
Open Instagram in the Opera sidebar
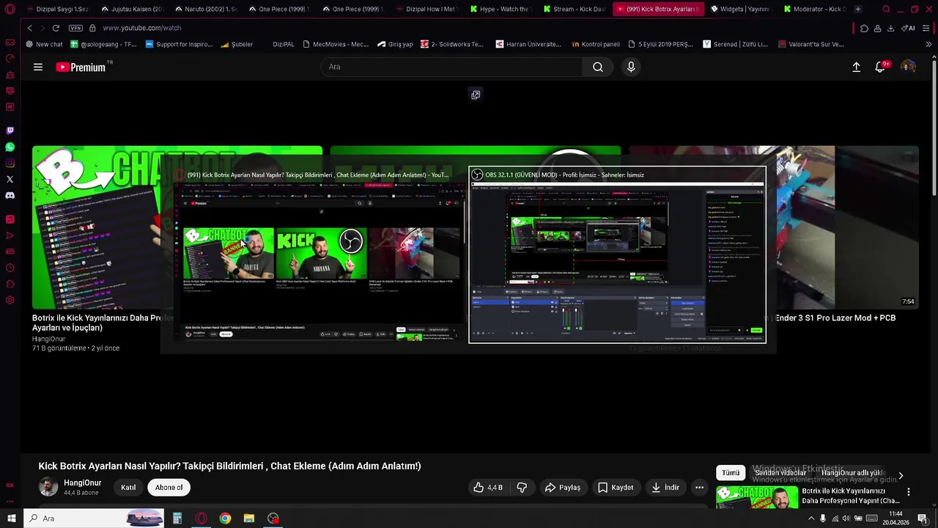pos(10,164)
